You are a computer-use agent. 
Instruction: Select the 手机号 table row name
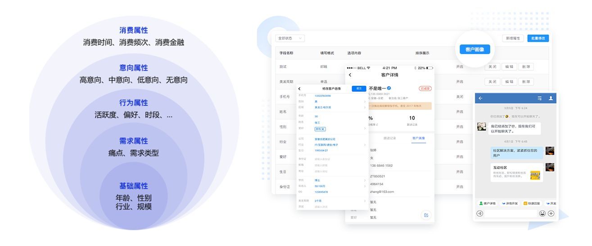click(284, 97)
